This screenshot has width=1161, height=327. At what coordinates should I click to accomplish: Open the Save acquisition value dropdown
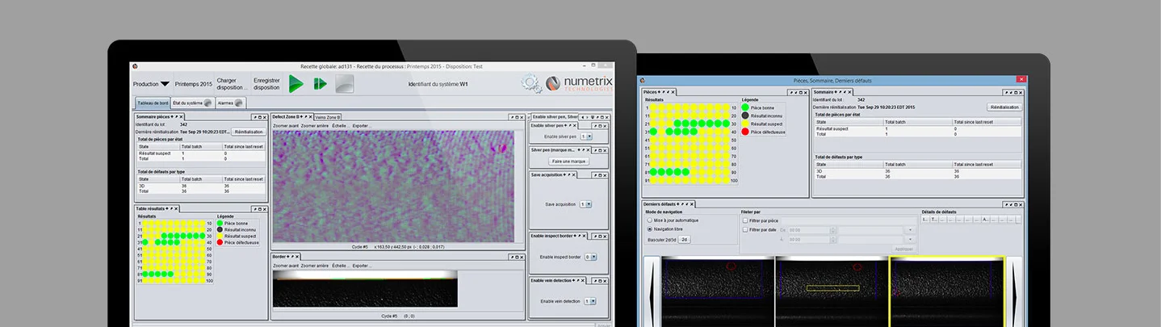click(587, 204)
